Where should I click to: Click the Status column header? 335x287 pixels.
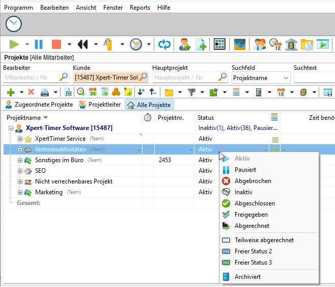pyautogui.click(x=232, y=118)
